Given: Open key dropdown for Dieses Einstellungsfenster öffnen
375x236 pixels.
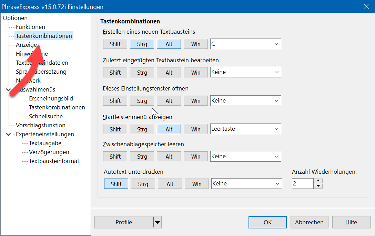Looking at the screenshot, I should point(246,101).
